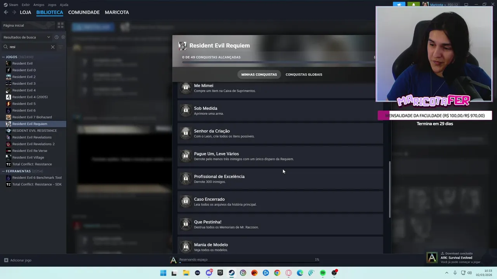Open Spotify from the taskbar
Image resolution: width=497 pixels, height=279 pixels.
click(323, 273)
